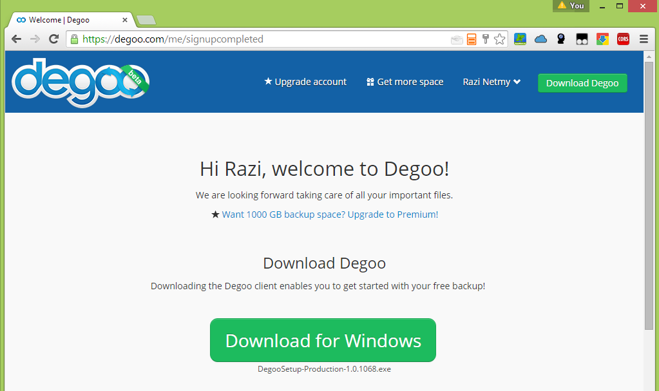Click the colorful download arrow extension
Screen dimensions: 659x391
[602, 39]
